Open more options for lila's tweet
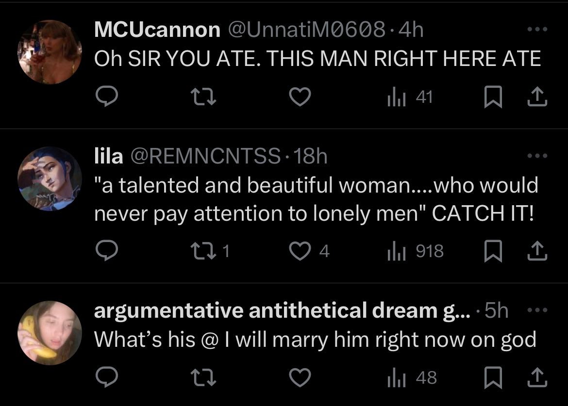568x406 pixels. pyautogui.click(x=538, y=156)
